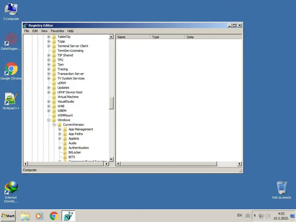The height and width of the screenshot is (222, 296).
Task: Click the Registry Editor title bar icon
Action: click(x=25, y=25)
